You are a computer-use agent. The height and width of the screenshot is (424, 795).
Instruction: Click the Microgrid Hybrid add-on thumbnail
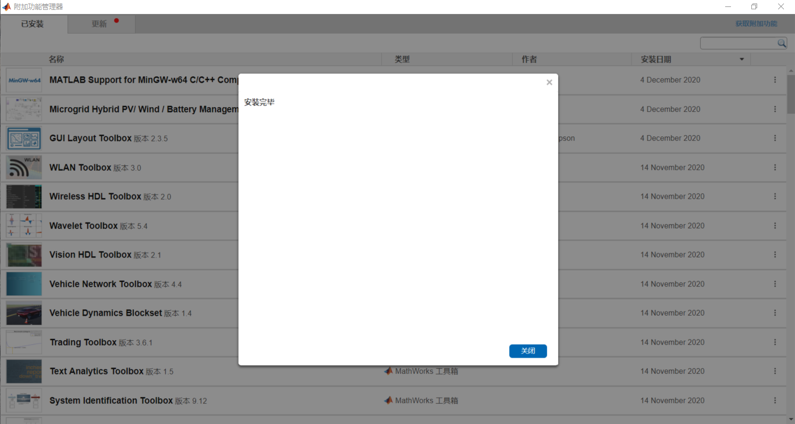[24, 109]
